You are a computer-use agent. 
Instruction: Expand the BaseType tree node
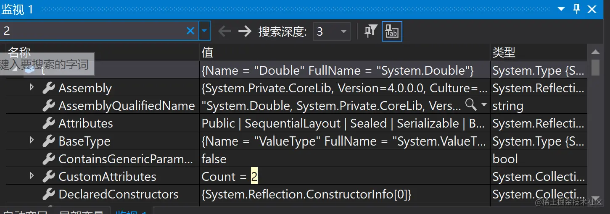coord(32,140)
